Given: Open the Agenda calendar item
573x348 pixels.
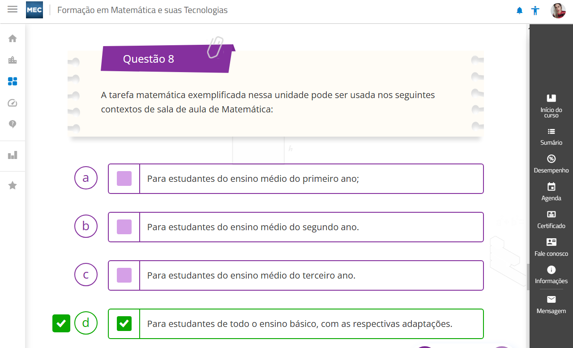Looking at the screenshot, I should pyautogui.click(x=551, y=191).
